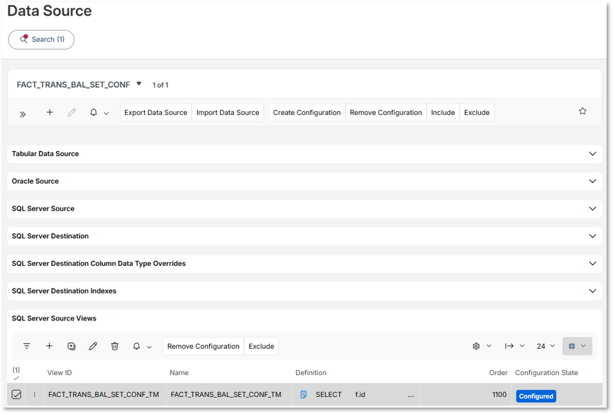Open the grid settings gear menu
Viewport: 613px width, 414px height.
[476, 346]
